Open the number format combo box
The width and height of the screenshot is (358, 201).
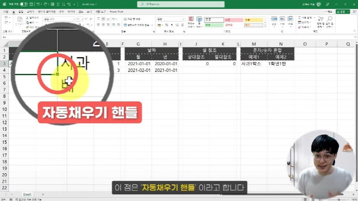pyautogui.click(x=170, y=19)
